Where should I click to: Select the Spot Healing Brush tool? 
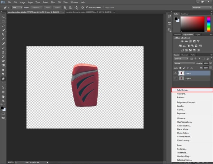coord(3,44)
